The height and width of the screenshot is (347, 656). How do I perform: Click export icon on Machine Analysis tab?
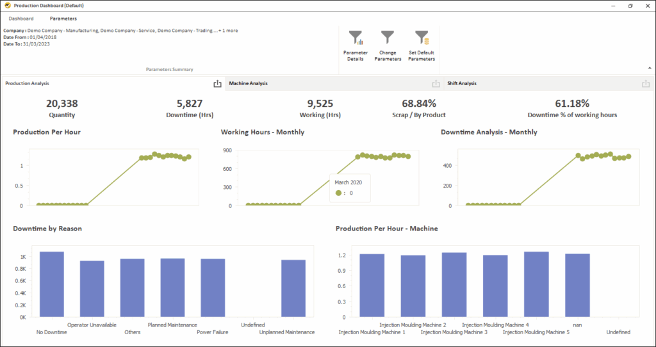(436, 84)
